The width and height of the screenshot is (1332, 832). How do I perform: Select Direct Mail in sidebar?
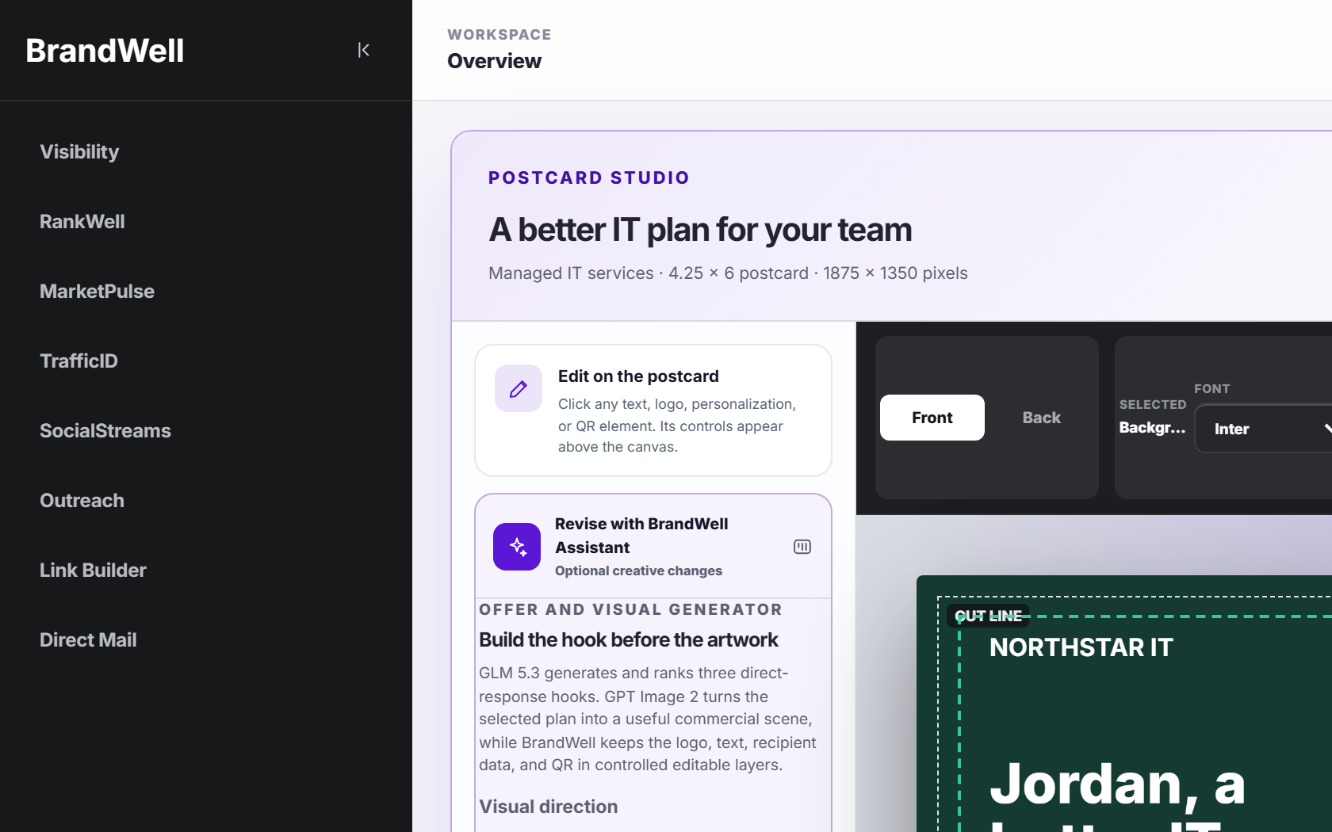[x=88, y=640]
